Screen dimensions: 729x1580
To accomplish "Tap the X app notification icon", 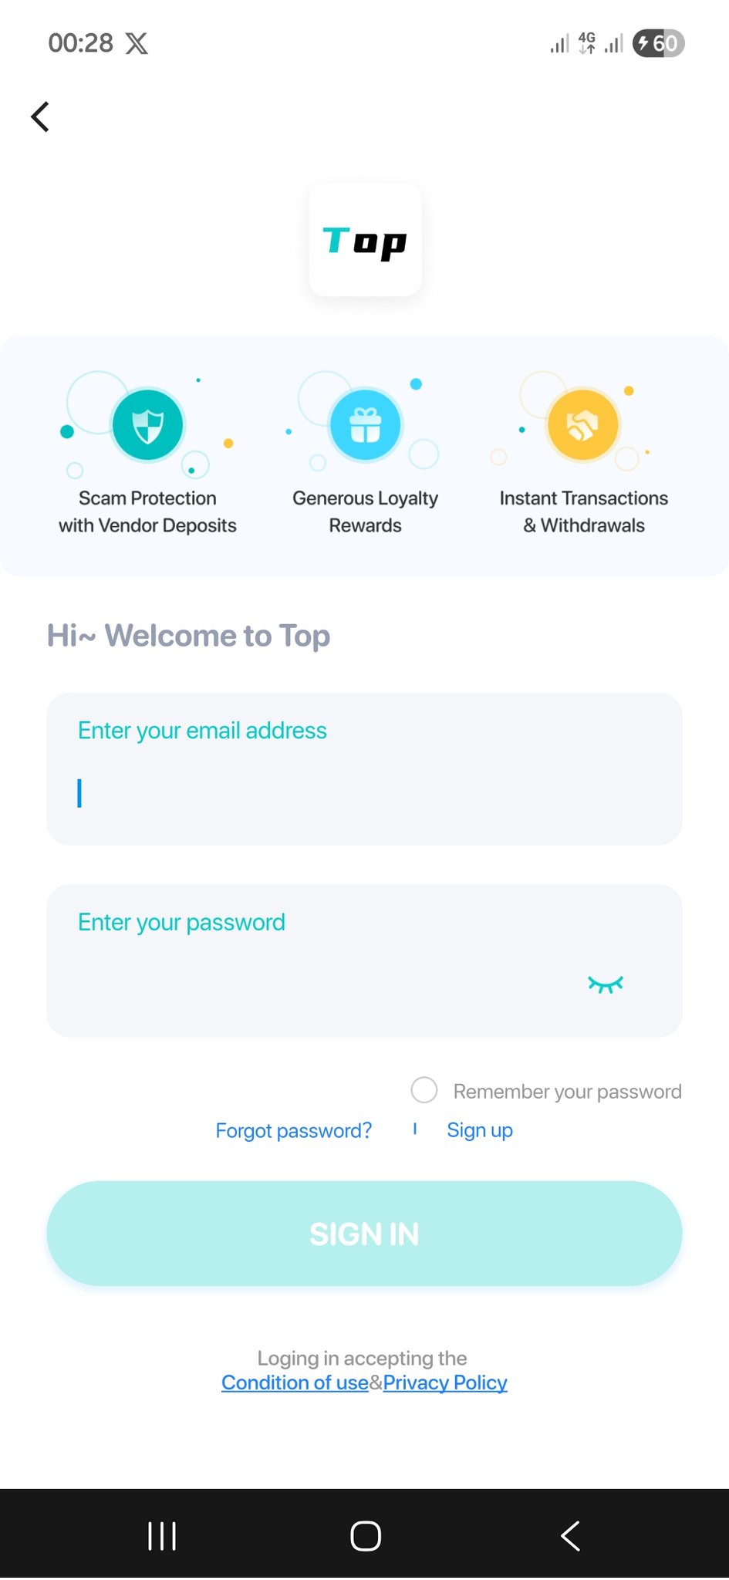I will pyautogui.click(x=137, y=44).
